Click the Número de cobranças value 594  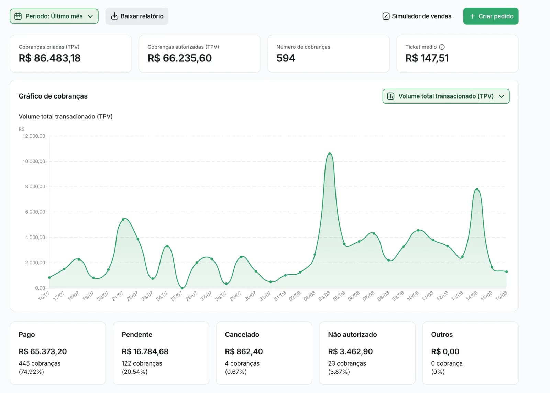click(x=286, y=58)
